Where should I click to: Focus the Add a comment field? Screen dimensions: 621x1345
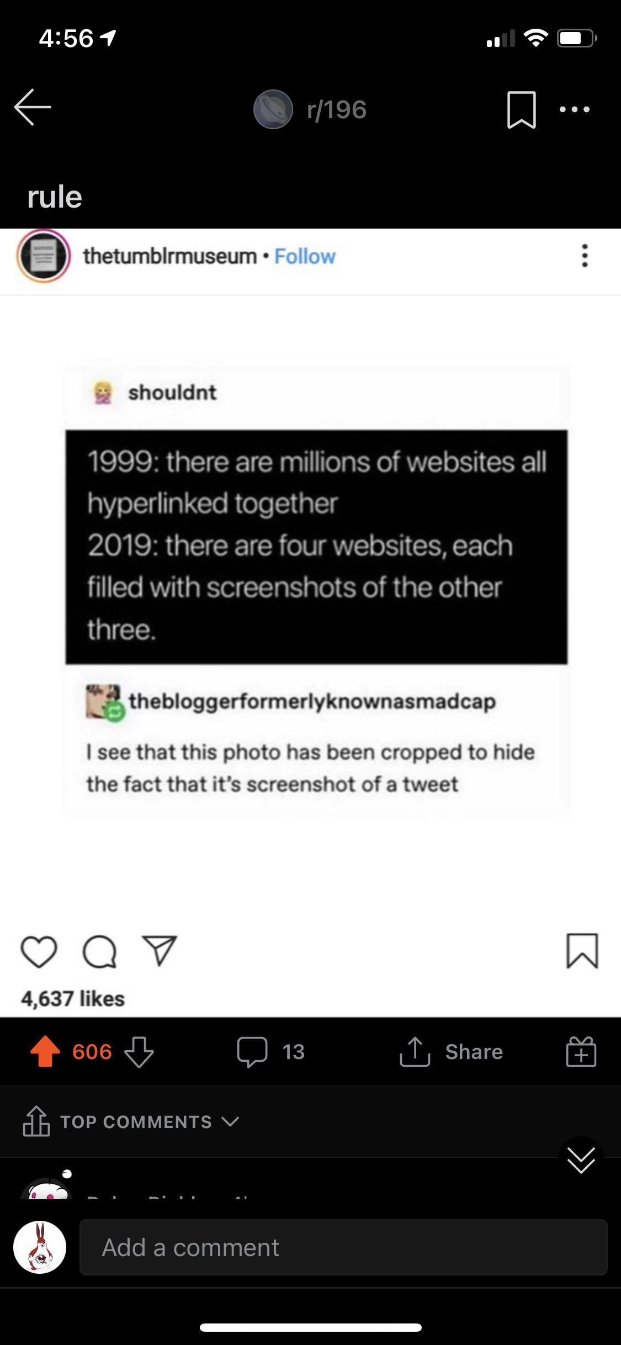pyautogui.click(x=343, y=1247)
